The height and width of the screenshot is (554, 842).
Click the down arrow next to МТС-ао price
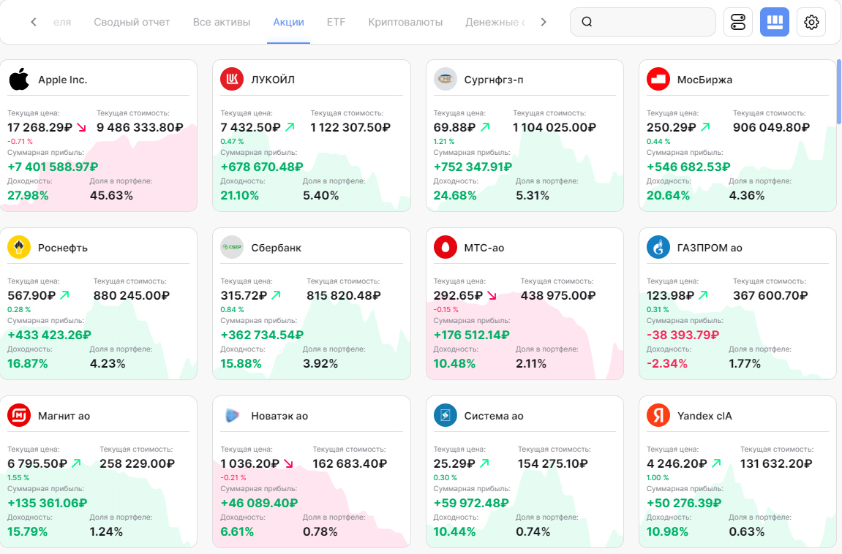pyautogui.click(x=492, y=295)
